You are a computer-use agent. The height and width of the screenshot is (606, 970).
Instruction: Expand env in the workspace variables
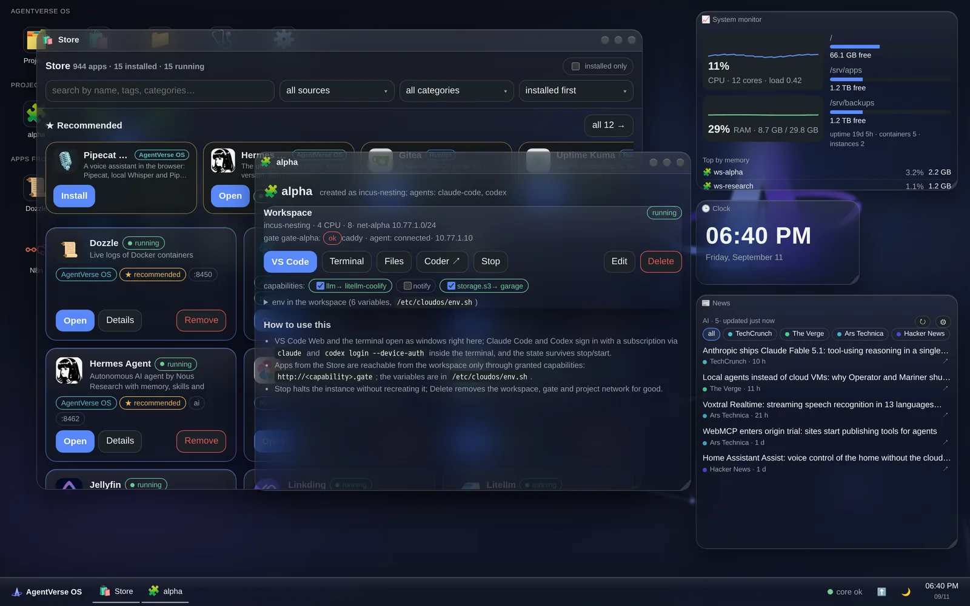(370, 302)
